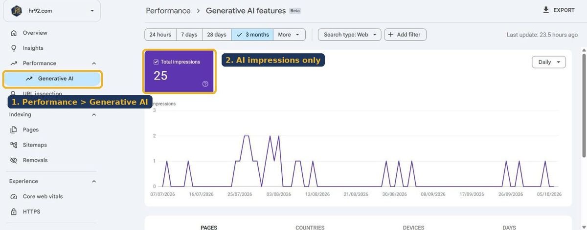The image size is (587, 230).
Task: Click the Core web vitals gauge icon
Action: [14, 196]
